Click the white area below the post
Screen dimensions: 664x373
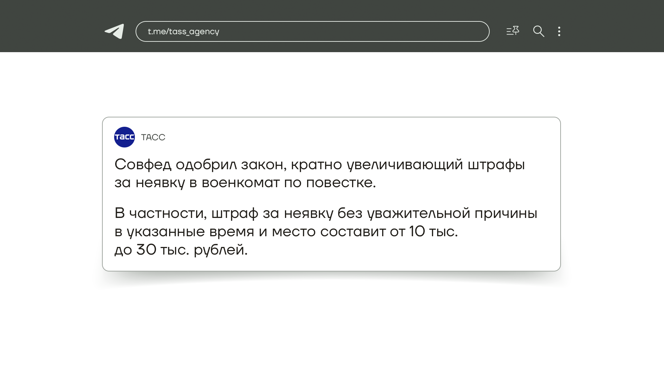(x=332, y=328)
